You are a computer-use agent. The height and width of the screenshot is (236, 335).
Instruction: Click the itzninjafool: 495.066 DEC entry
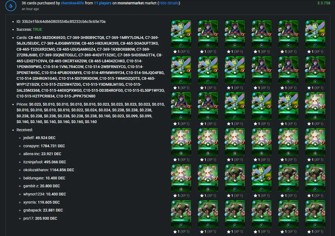pos(45,162)
